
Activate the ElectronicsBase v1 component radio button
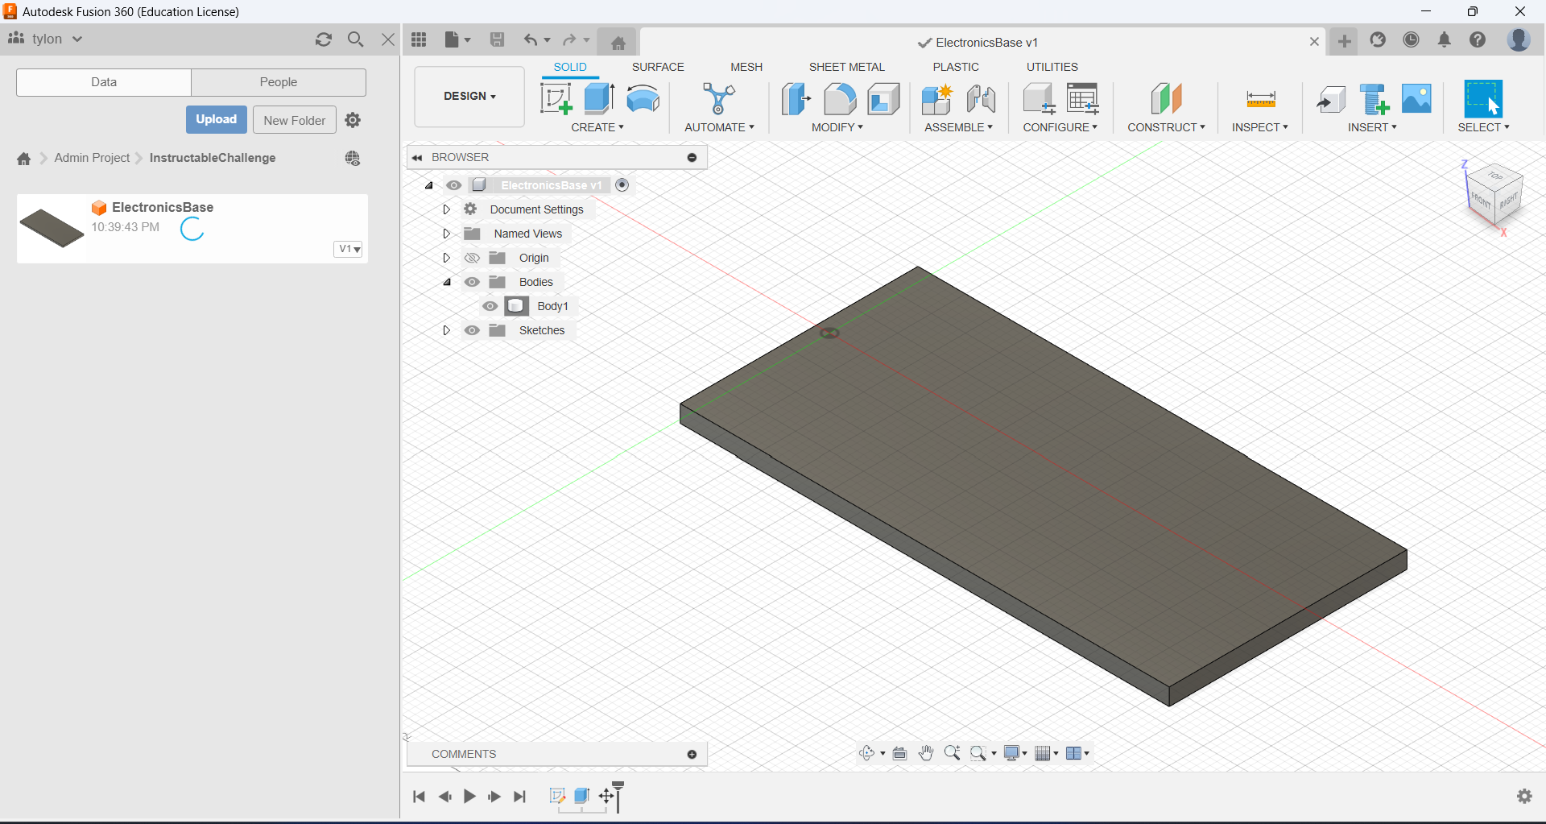[622, 185]
